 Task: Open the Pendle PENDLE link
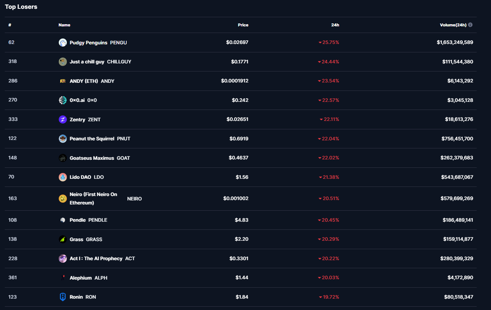pos(88,220)
